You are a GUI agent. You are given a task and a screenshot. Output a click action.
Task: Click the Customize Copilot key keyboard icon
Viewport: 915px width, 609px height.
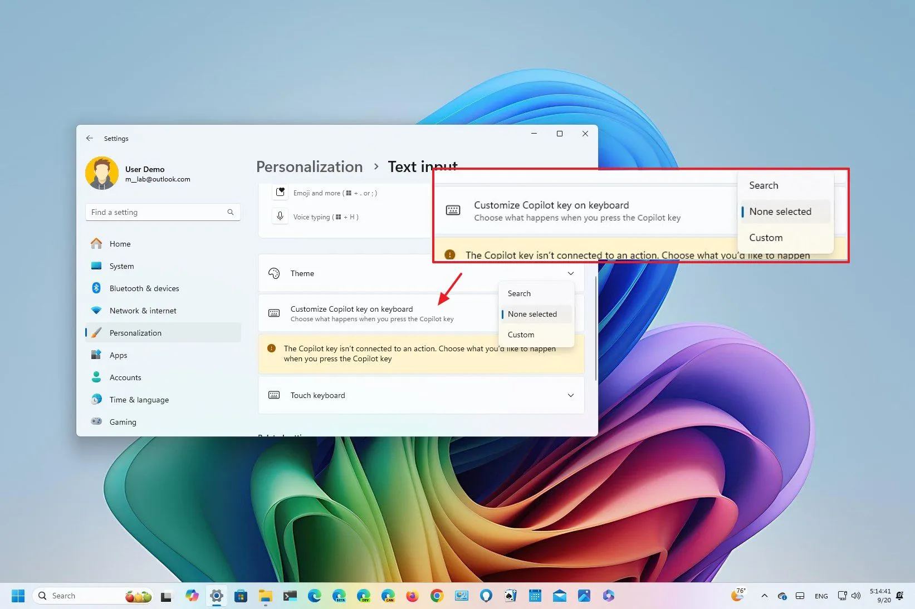coord(274,313)
